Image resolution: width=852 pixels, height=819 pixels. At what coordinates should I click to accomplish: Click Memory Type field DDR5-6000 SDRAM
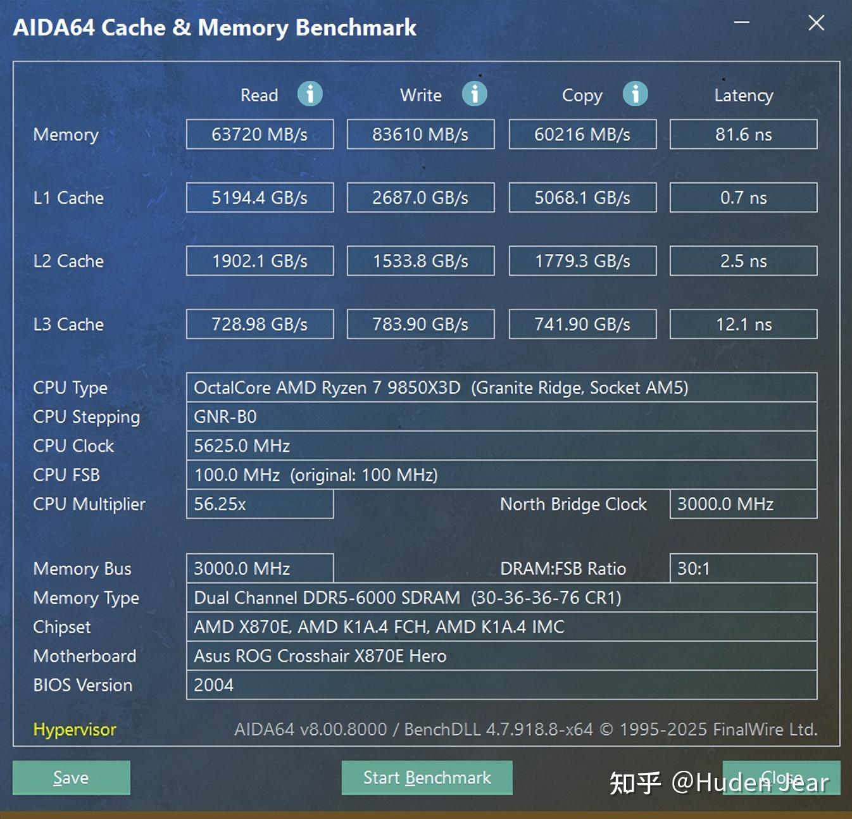[502, 597]
